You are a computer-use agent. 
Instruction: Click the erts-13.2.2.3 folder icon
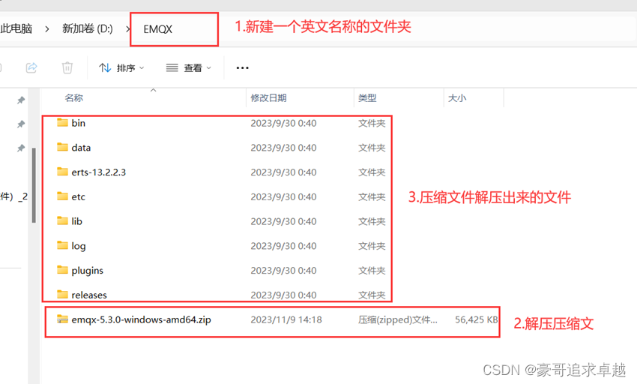62,172
